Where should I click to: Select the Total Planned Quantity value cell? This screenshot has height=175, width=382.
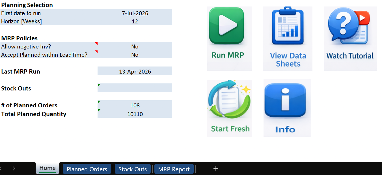[135, 114]
